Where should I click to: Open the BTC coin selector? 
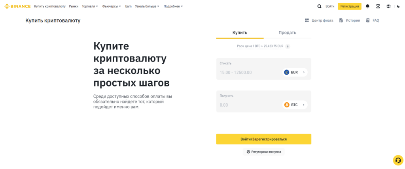click(295, 105)
